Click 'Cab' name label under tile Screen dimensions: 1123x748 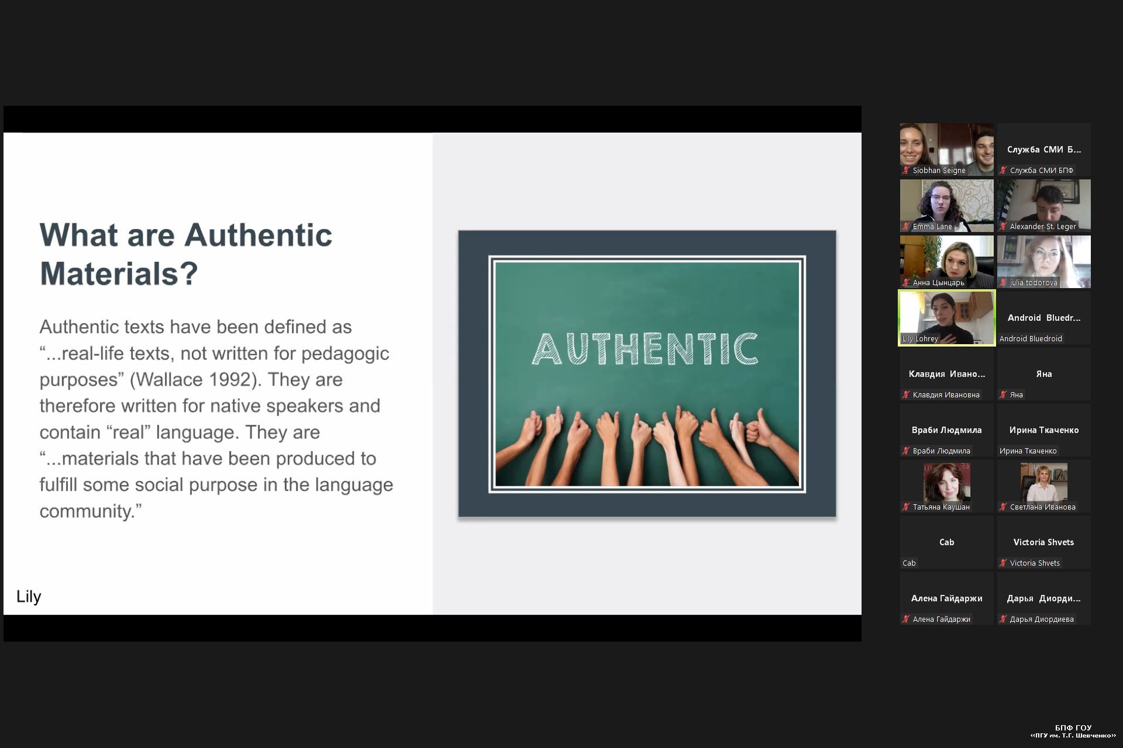[909, 563]
